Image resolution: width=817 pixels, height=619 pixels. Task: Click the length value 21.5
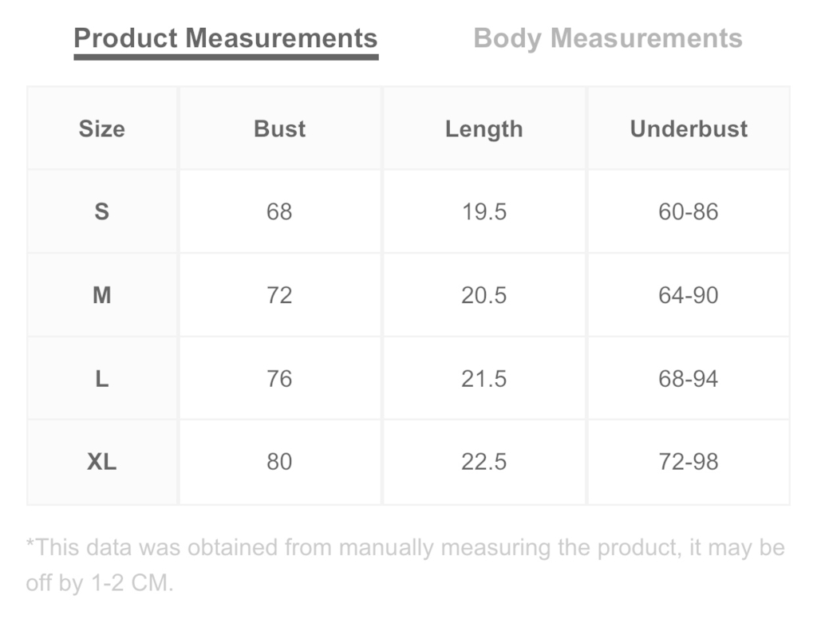pos(484,379)
